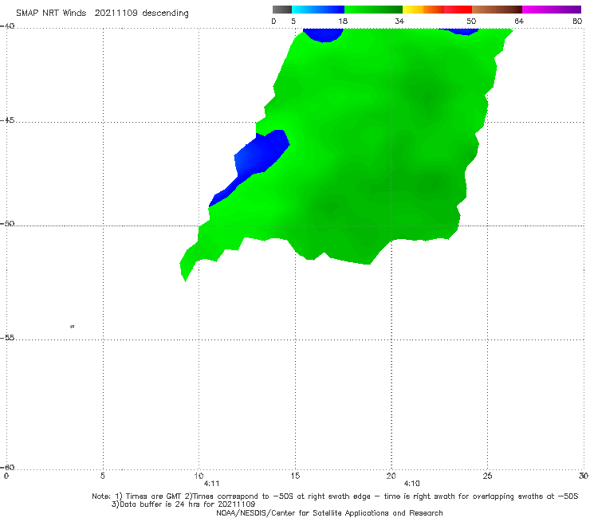Viewport: 590px width, 518px height.
Task: Click the latitude label '-60' on the left axis
Action: click(8, 467)
